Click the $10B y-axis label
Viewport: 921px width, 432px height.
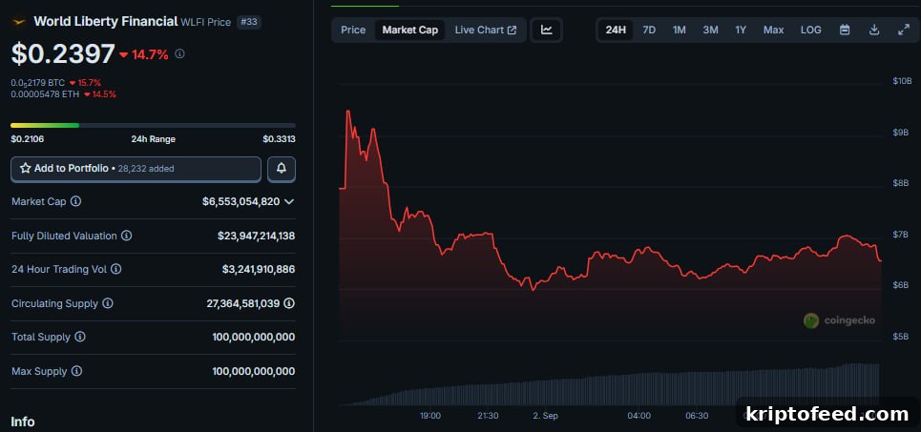click(x=902, y=81)
